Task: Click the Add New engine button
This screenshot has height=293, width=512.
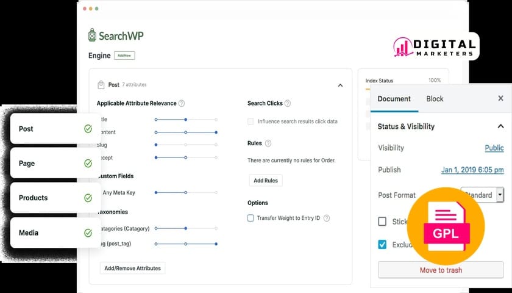Action: click(124, 56)
